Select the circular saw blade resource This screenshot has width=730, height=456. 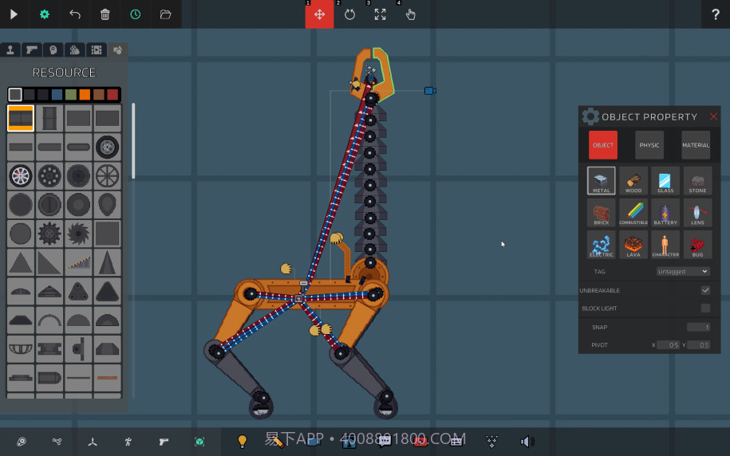(78, 233)
